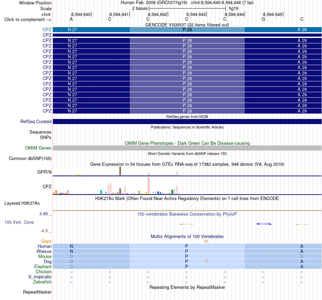This screenshot has width=322, height=300.
Task: Open the GENCODE V50lift37 track title
Action: (x=187, y=25)
